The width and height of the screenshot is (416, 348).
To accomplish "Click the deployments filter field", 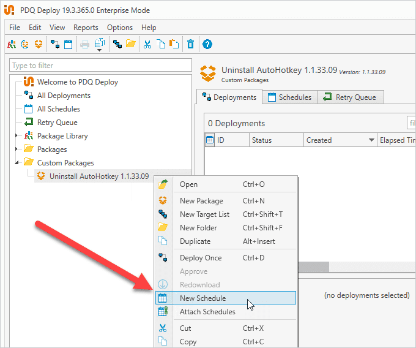I will tap(412, 123).
